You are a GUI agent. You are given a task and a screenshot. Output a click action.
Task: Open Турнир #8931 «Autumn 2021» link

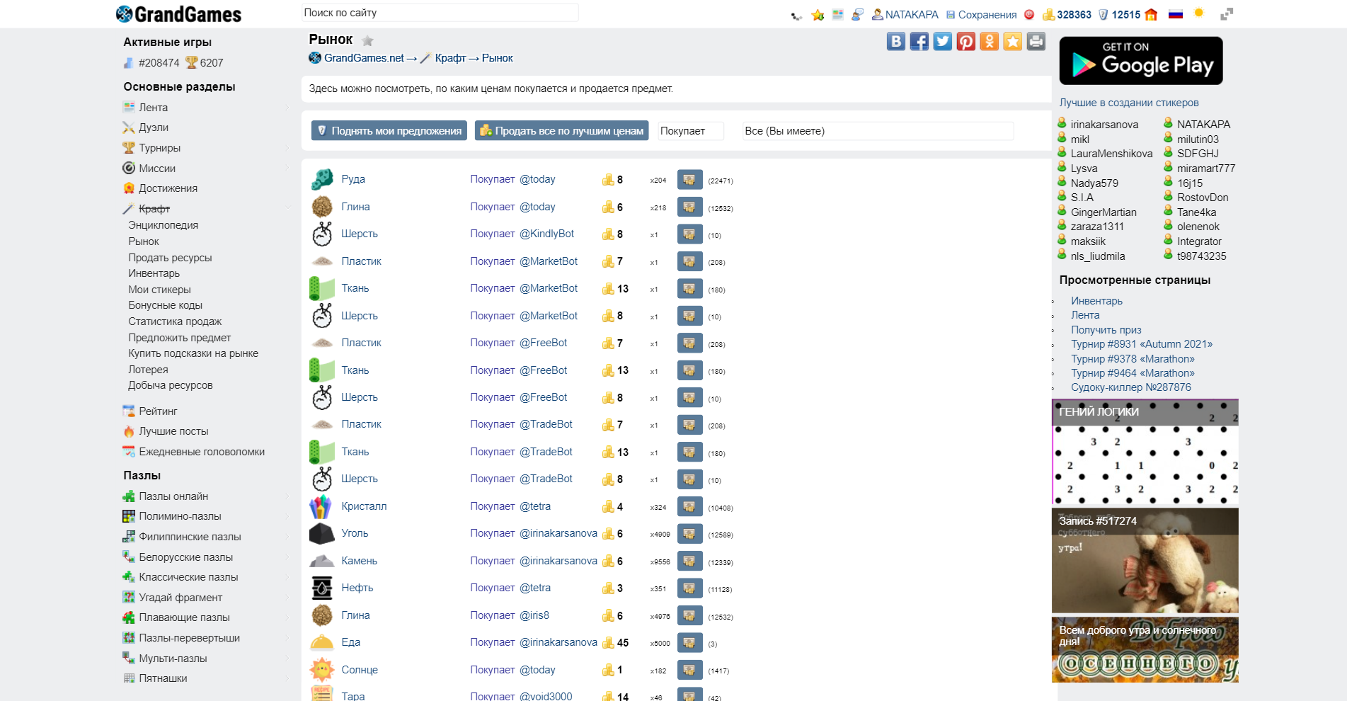pyautogui.click(x=1142, y=344)
